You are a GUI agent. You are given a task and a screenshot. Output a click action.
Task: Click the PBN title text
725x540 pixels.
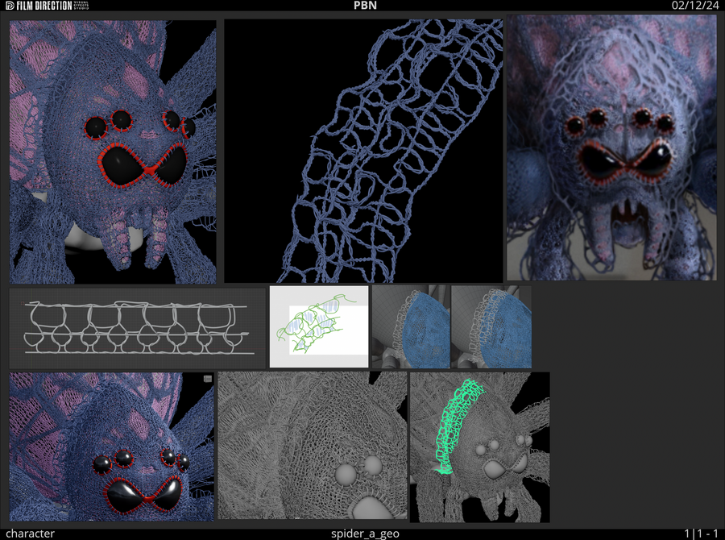(x=365, y=6)
